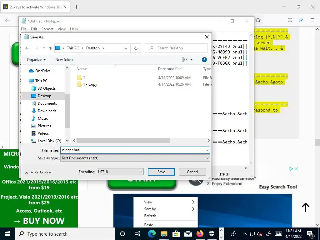
Task: Open Notepad Format menu
Action: [47, 29]
